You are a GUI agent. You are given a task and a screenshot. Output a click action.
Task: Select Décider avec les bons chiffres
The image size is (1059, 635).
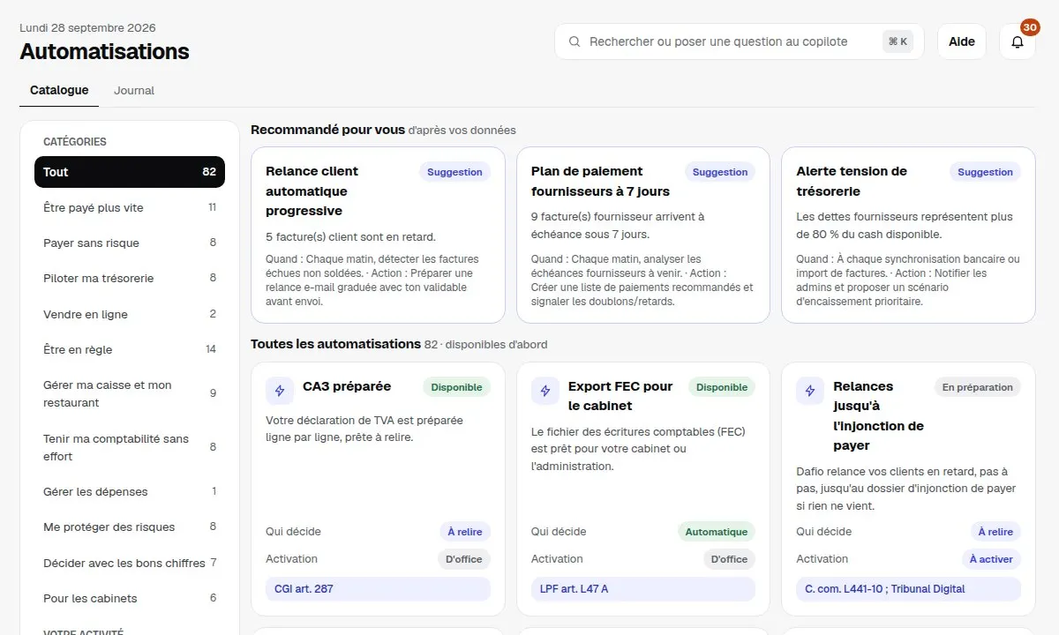coord(130,563)
